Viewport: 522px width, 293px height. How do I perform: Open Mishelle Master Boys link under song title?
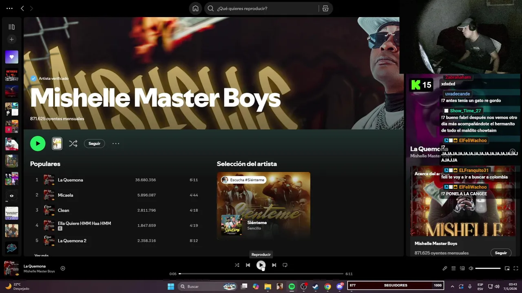[x=39, y=271]
